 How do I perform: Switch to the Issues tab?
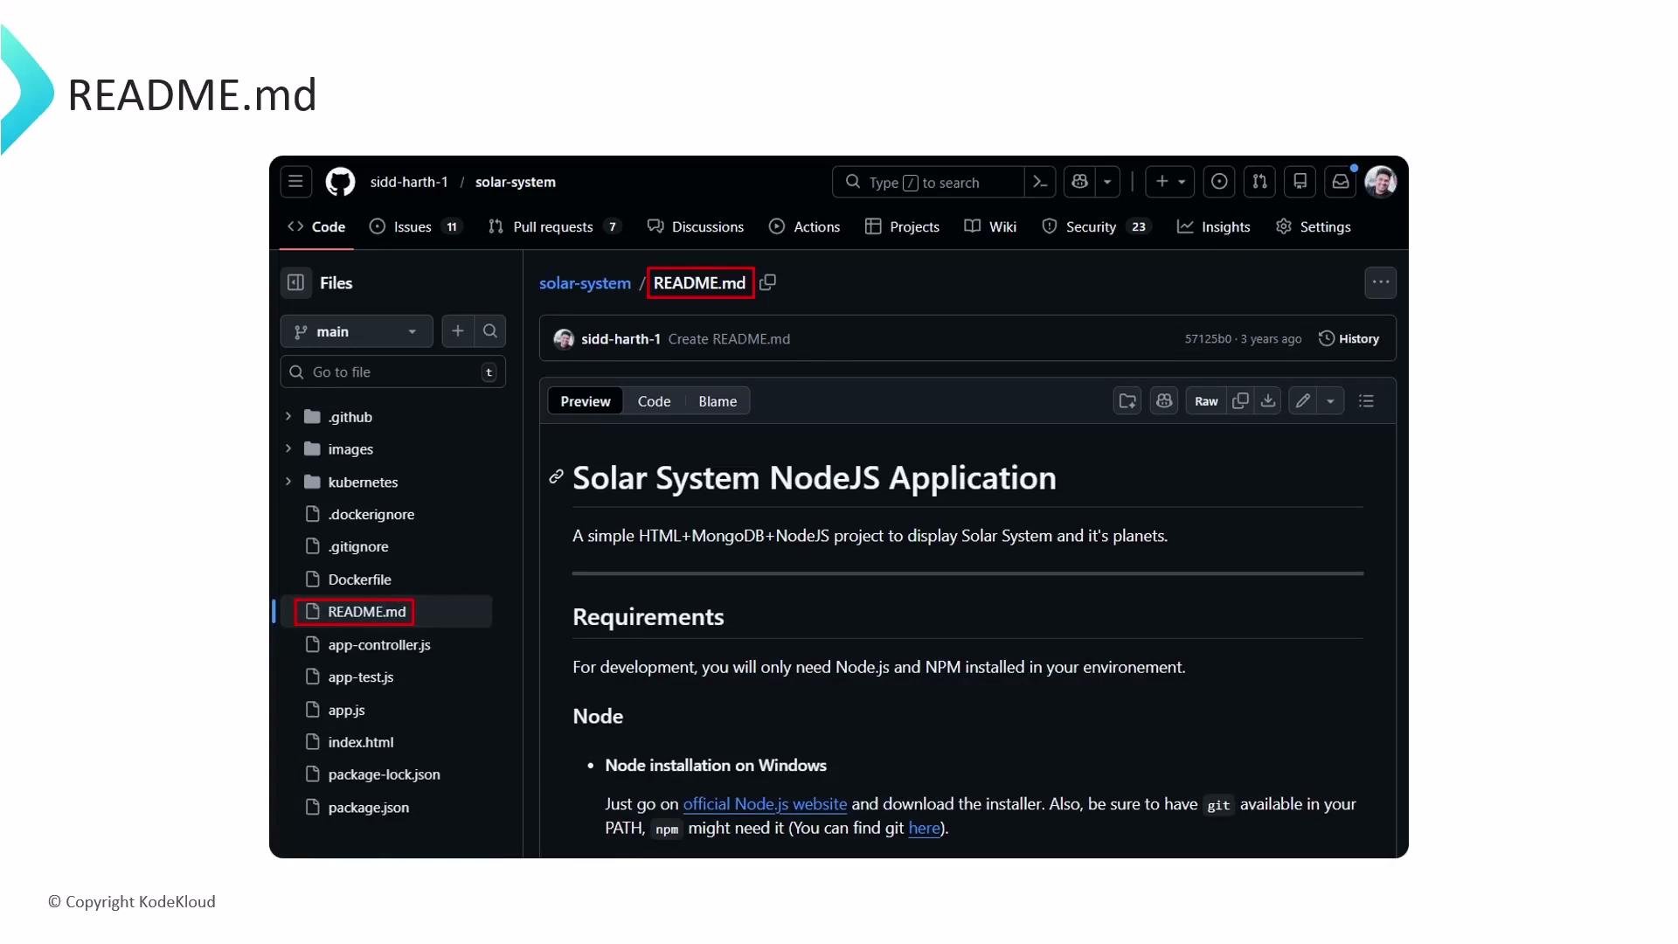pyautogui.click(x=415, y=226)
